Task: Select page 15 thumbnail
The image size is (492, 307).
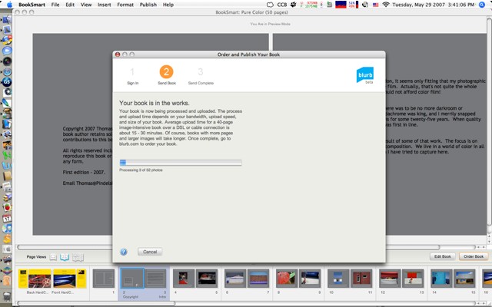Action: tap(464, 278)
